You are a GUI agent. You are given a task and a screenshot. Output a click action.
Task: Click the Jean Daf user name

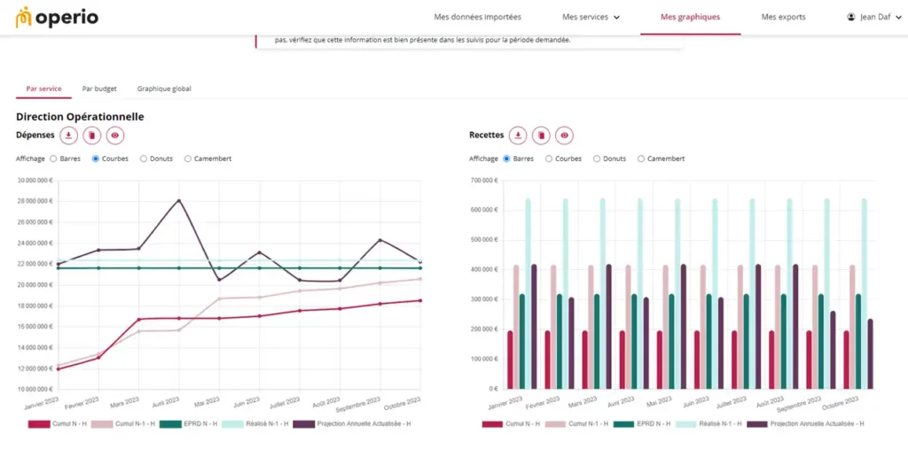coord(874,18)
